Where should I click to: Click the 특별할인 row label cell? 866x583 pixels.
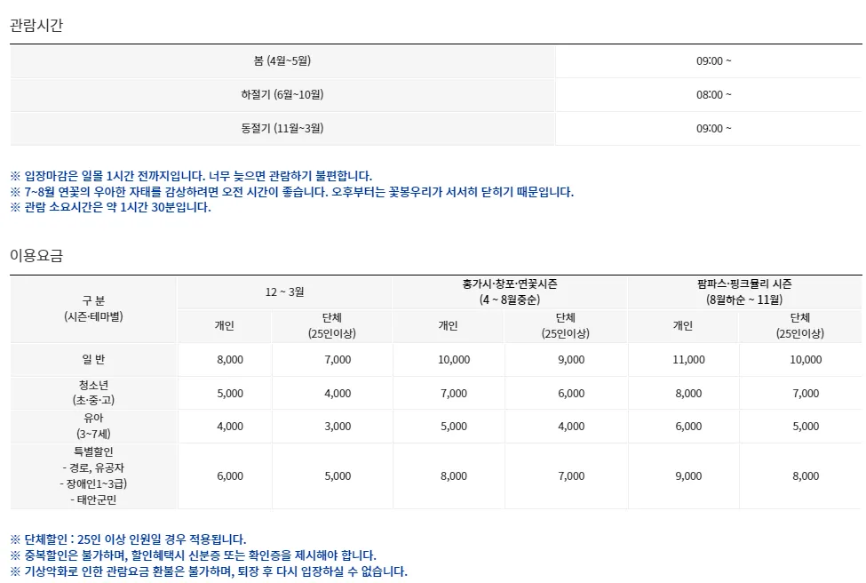pos(93,475)
